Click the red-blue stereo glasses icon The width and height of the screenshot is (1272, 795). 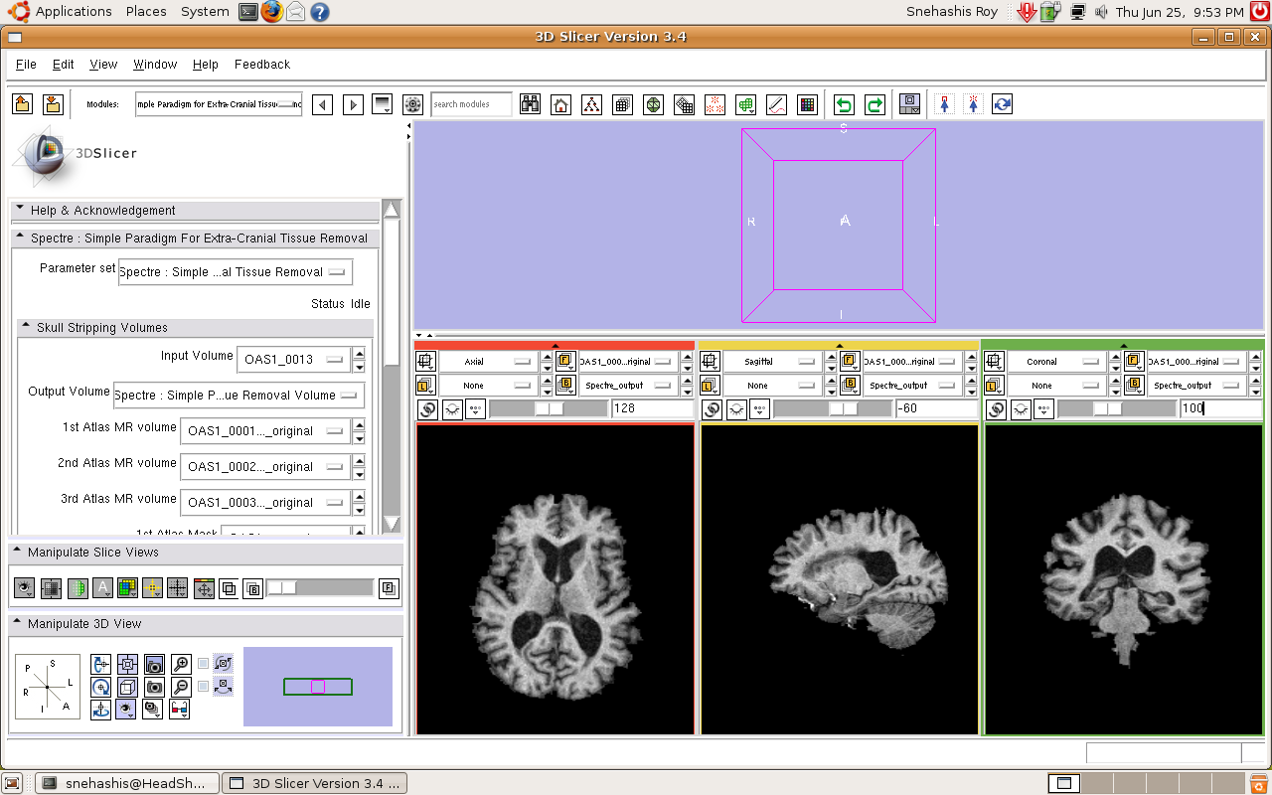180,709
